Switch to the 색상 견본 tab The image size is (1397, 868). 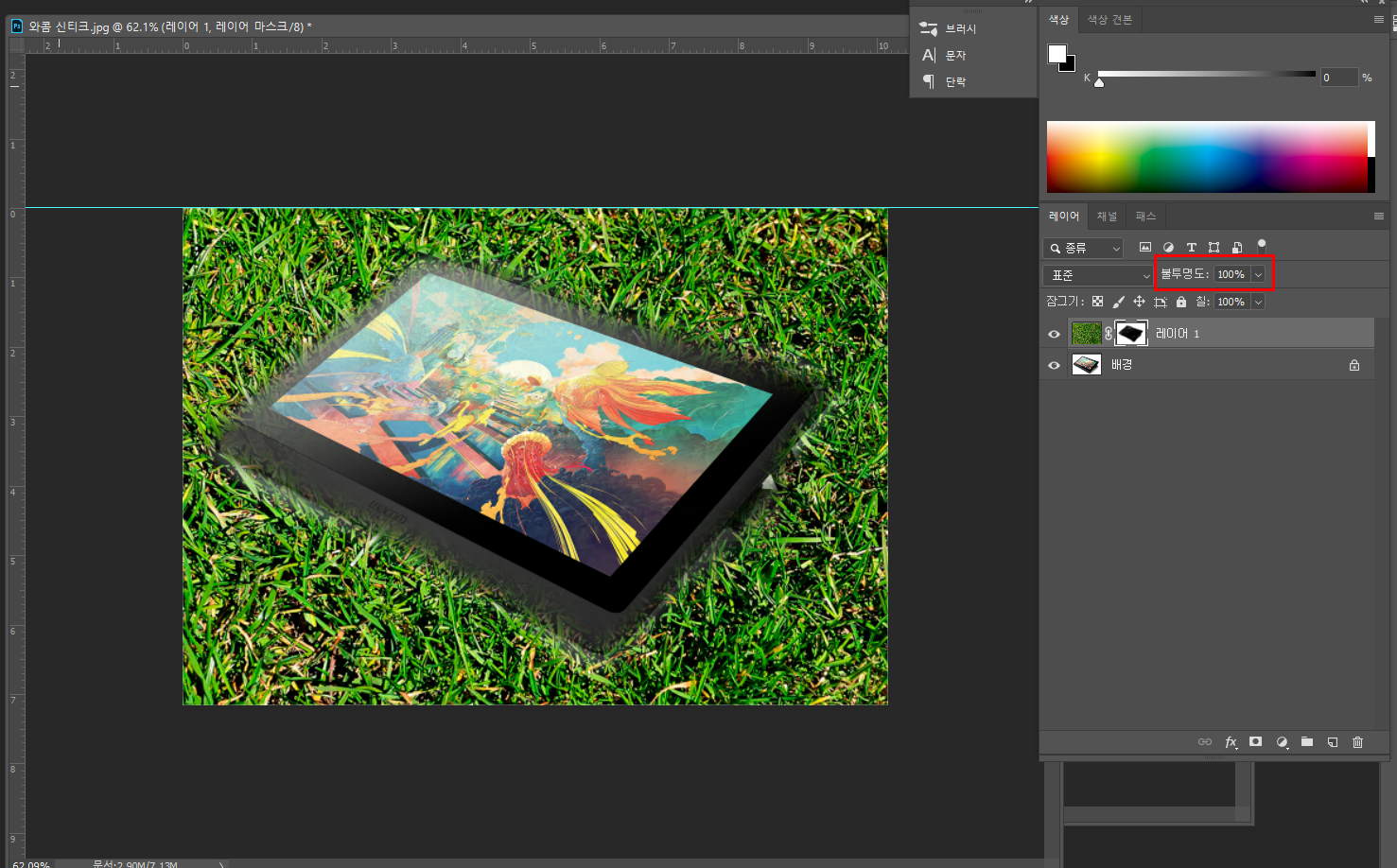[x=1109, y=19]
